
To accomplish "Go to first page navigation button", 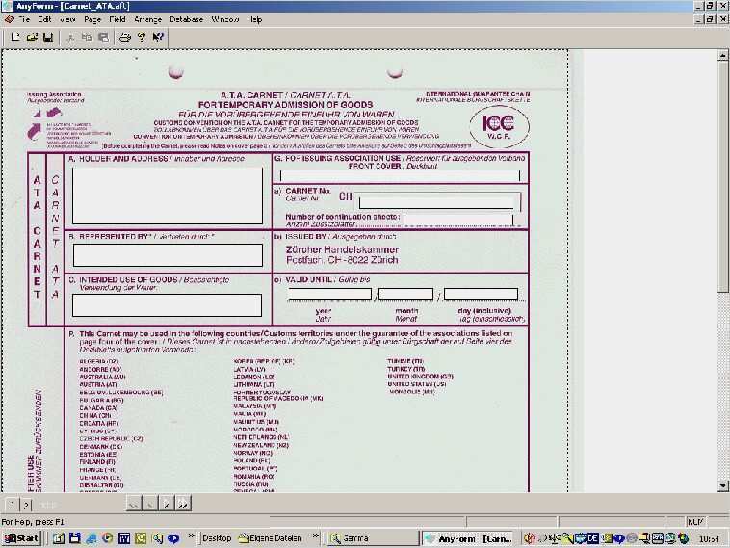I will pos(134,504).
